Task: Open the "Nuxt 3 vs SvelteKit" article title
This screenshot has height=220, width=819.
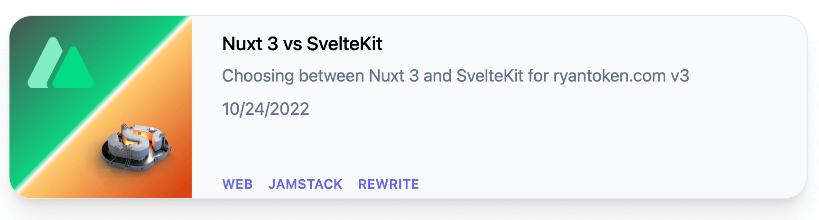Action: (x=302, y=44)
